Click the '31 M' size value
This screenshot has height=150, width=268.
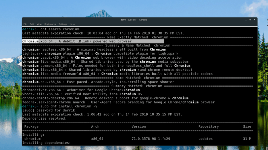(247, 139)
